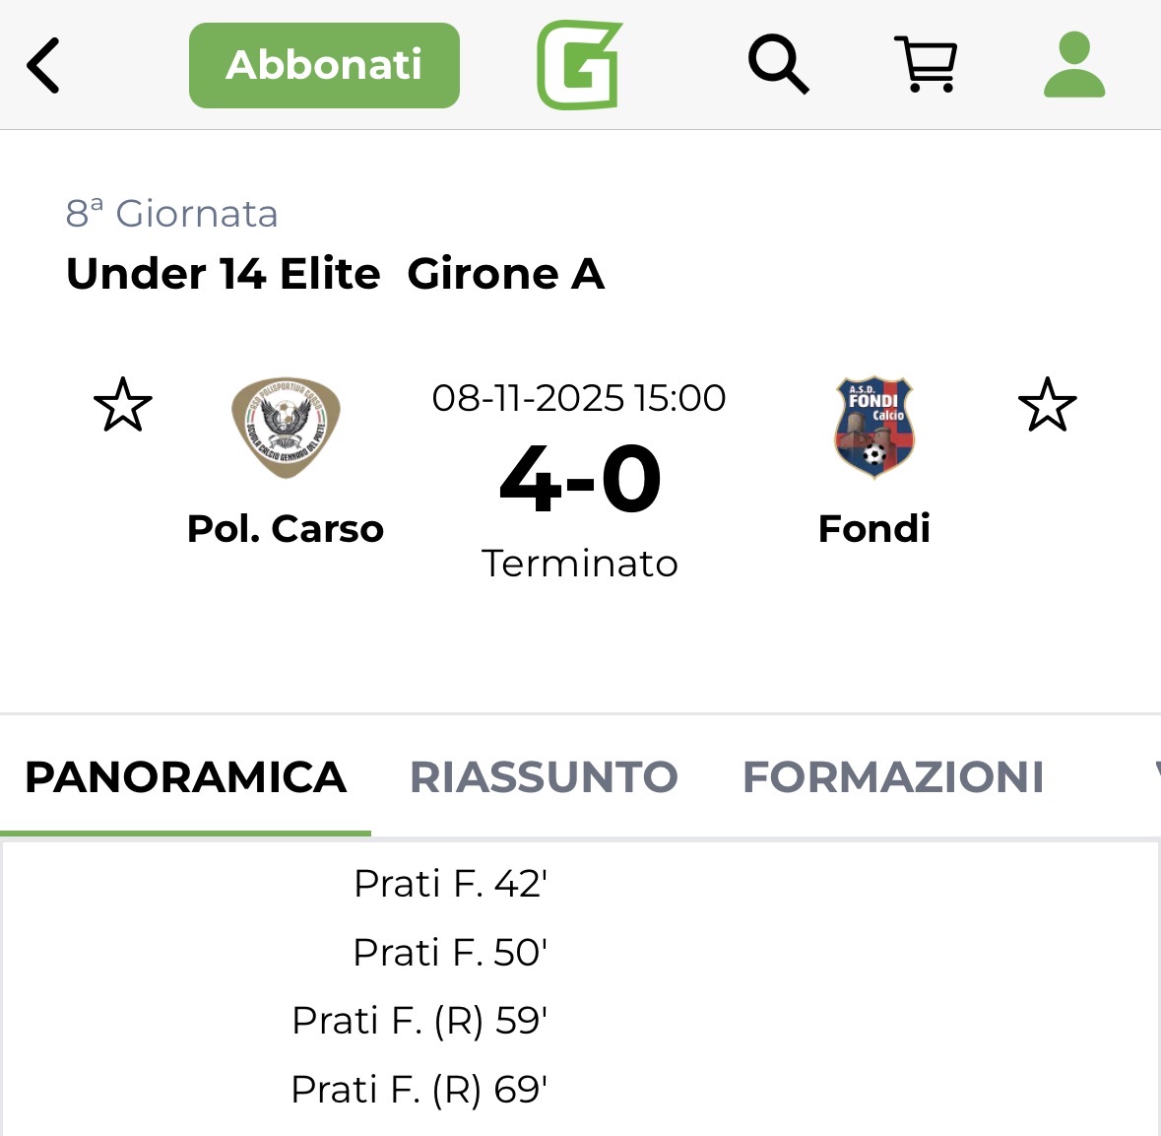Image resolution: width=1161 pixels, height=1136 pixels.
Task: Open the shopping cart
Action: click(925, 65)
